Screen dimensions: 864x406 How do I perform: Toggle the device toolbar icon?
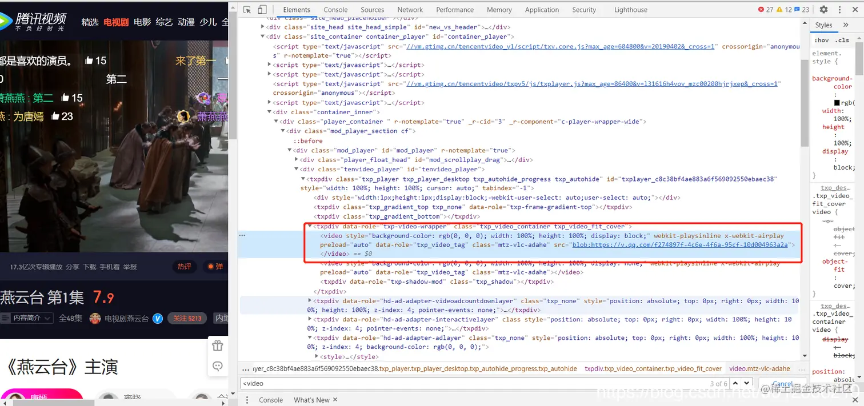point(262,10)
